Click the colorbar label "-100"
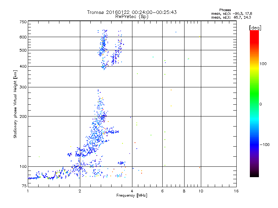278x208 pixels. [x=265, y=145]
